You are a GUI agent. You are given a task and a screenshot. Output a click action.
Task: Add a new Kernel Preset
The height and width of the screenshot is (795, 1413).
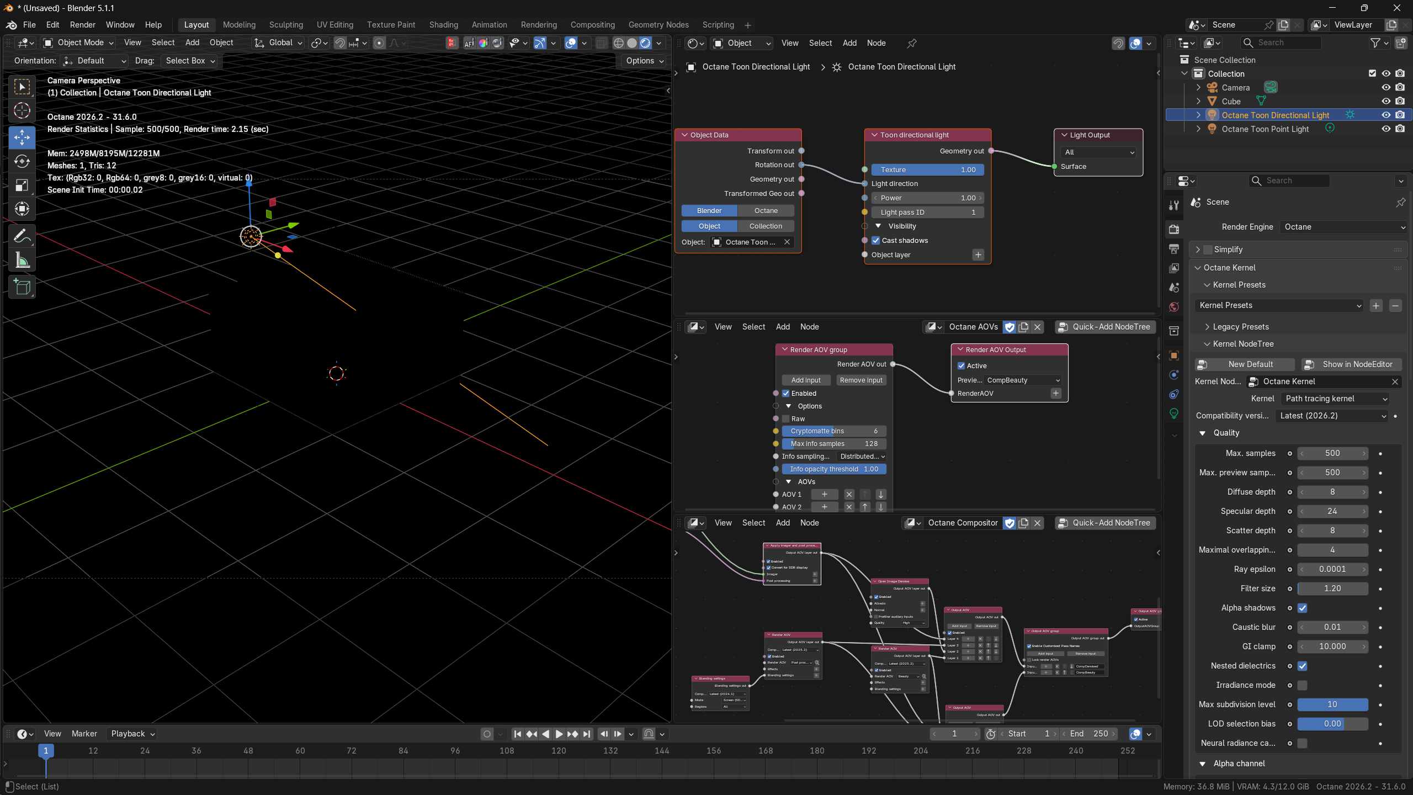pos(1376,305)
